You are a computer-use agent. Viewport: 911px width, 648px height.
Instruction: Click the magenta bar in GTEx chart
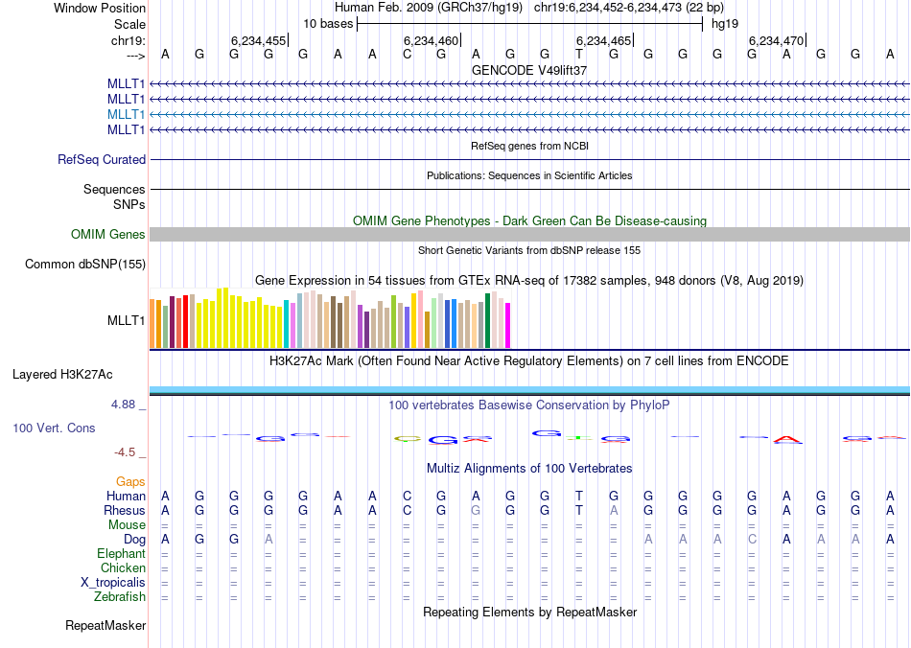coord(508,326)
